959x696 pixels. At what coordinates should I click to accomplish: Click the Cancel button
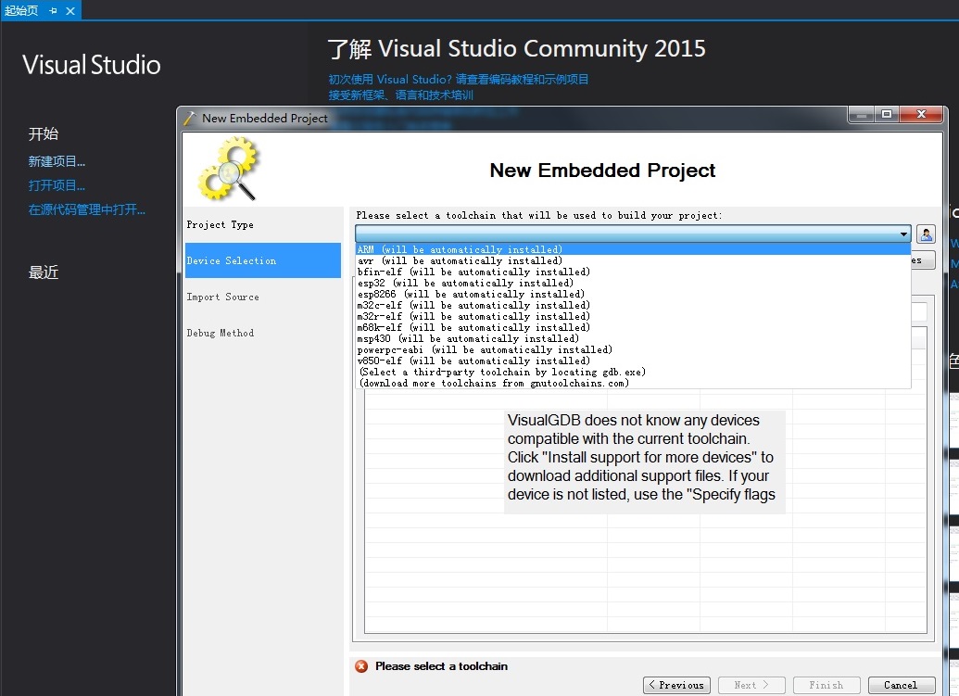901,685
